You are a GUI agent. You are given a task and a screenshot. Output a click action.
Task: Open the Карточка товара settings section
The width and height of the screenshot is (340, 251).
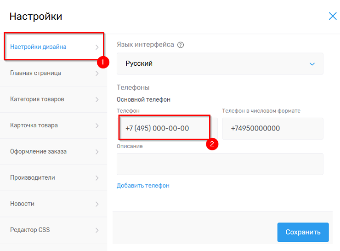(34, 125)
